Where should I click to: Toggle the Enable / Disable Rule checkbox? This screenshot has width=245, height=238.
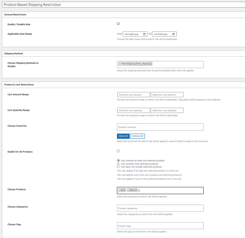point(118,24)
